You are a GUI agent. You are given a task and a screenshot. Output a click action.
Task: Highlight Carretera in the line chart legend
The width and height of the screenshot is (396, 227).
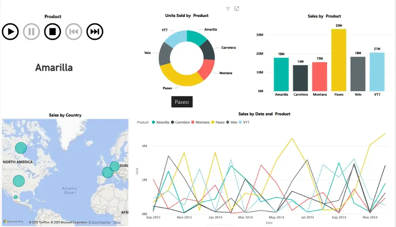[180, 122]
